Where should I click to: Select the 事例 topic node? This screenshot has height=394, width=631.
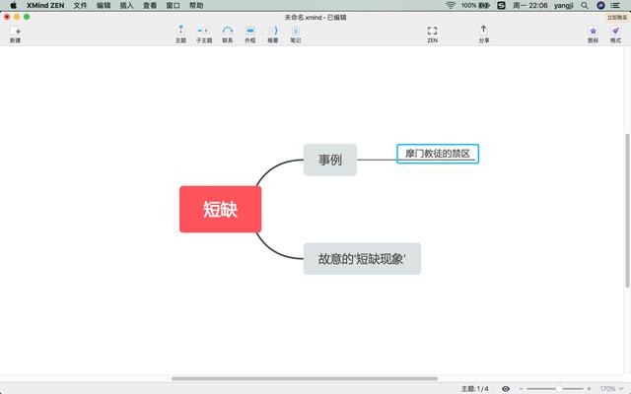click(330, 160)
